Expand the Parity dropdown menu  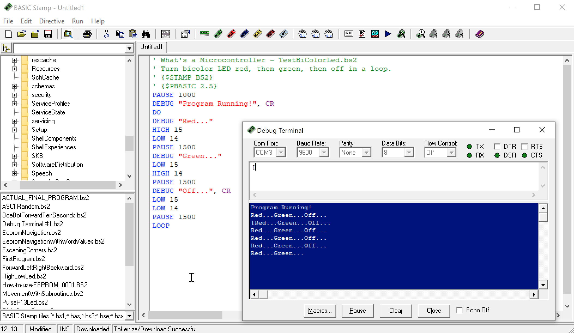pos(366,152)
